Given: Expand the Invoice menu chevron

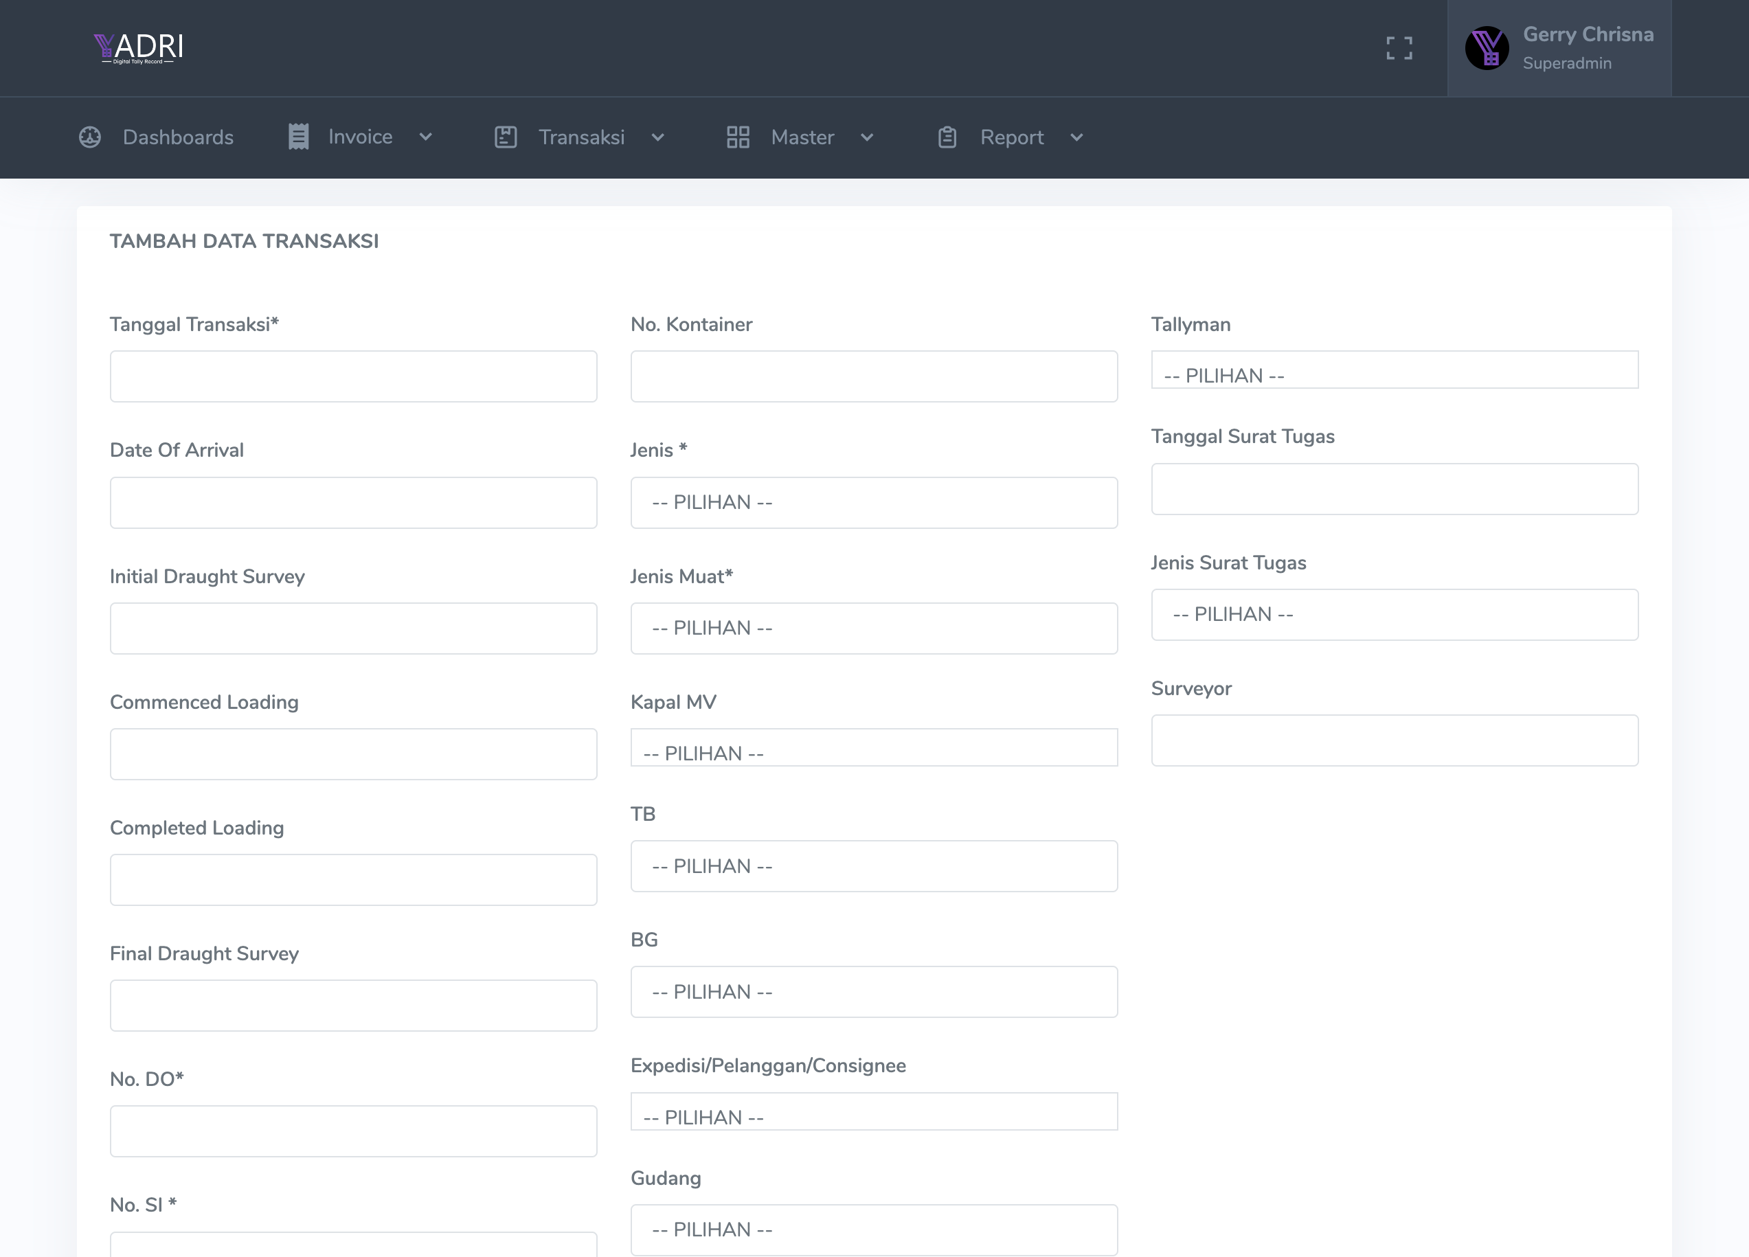Looking at the screenshot, I should [426, 137].
